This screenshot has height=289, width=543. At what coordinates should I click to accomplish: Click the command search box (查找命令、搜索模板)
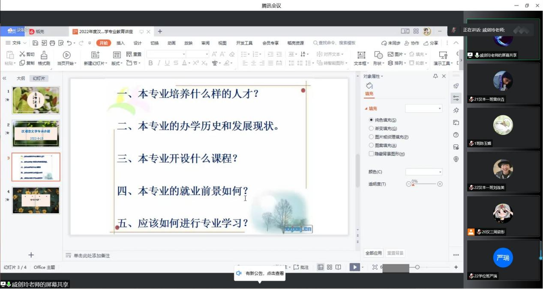[x=334, y=43]
